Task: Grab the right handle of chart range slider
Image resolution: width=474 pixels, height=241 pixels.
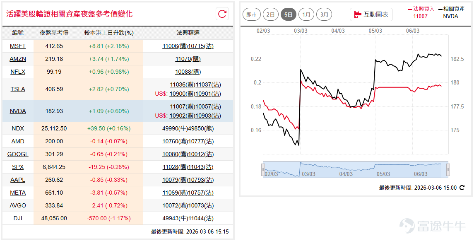Action: 448,170
